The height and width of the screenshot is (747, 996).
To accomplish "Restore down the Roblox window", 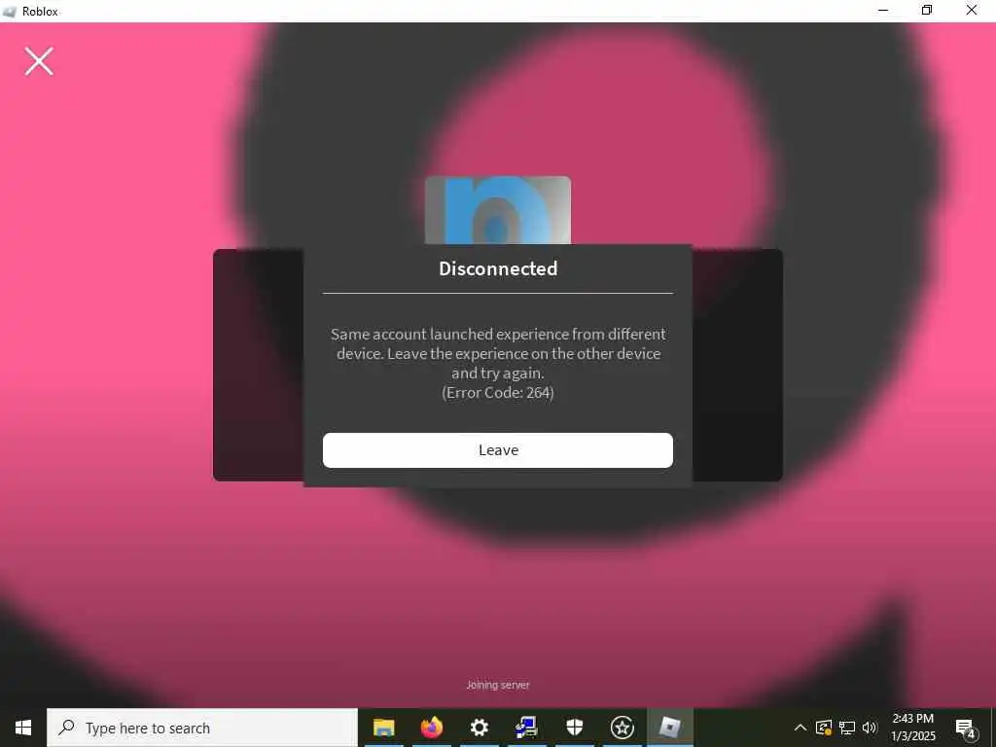I will (927, 11).
